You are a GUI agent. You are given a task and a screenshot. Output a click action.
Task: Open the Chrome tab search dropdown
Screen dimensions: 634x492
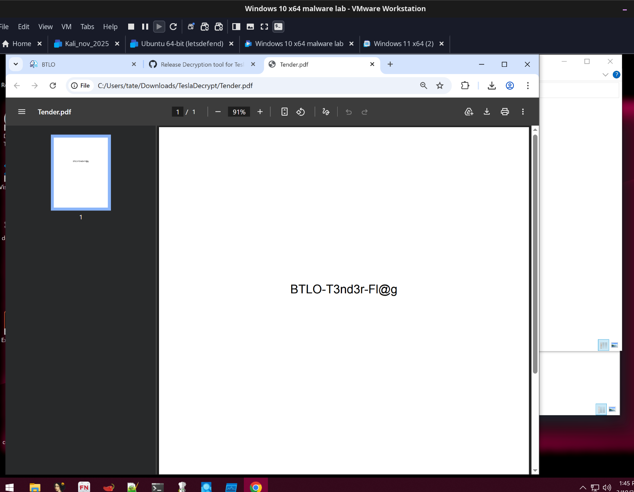click(16, 64)
